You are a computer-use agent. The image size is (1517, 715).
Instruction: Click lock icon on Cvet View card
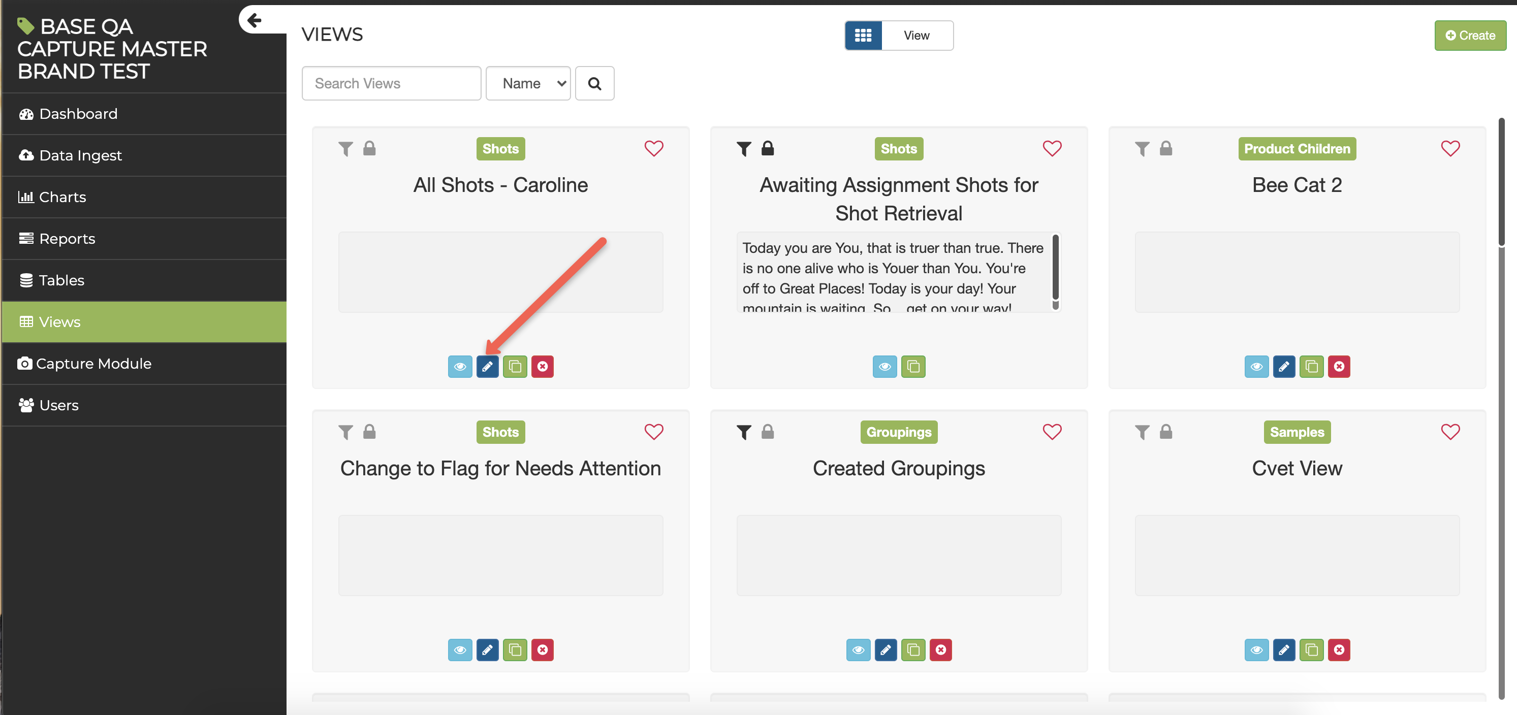pos(1165,432)
